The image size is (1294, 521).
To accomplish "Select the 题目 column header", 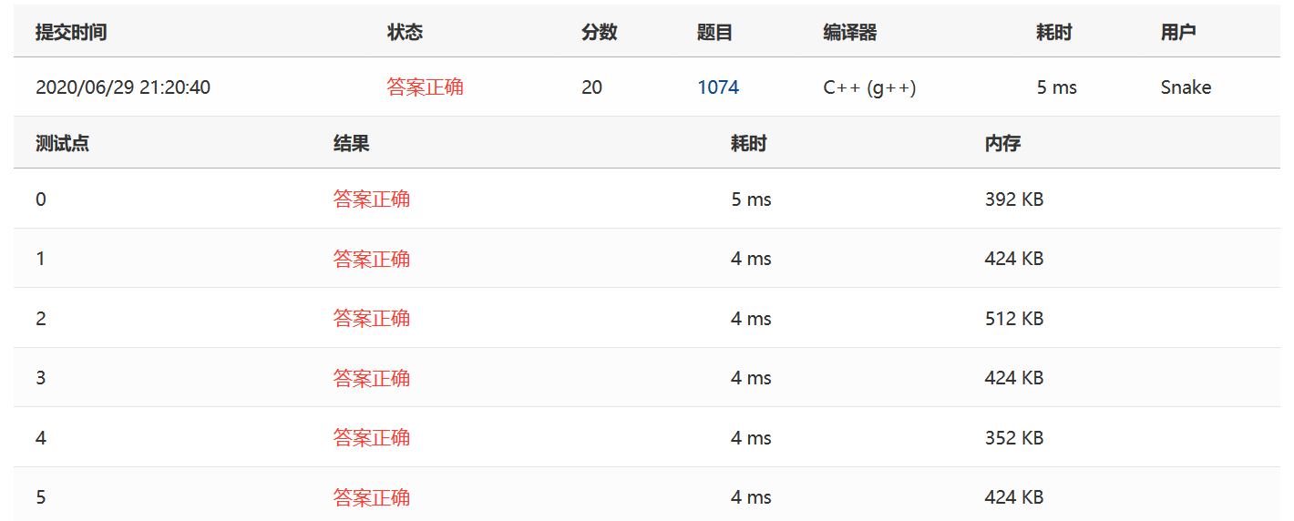I will pos(714,32).
